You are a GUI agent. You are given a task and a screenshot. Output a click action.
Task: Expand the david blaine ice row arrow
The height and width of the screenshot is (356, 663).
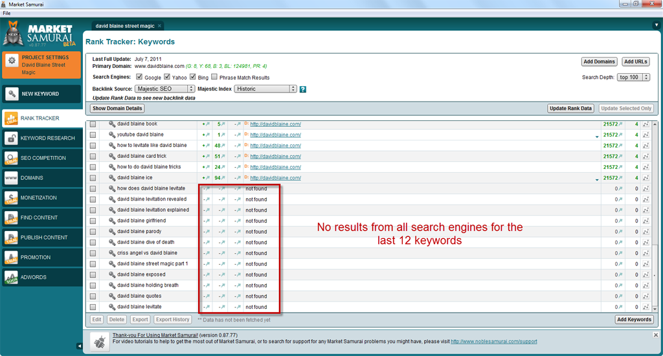[x=596, y=180]
